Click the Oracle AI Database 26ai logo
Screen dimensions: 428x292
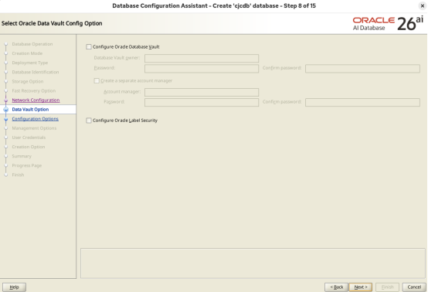(x=388, y=23)
